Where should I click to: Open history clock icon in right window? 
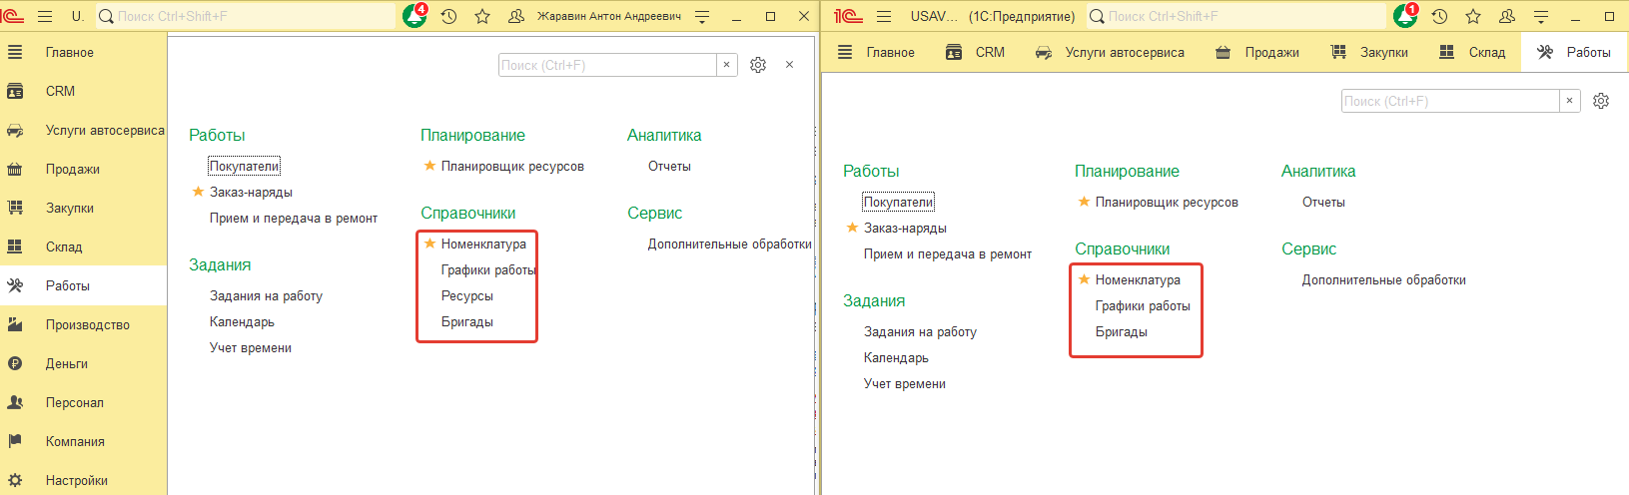(1439, 16)
